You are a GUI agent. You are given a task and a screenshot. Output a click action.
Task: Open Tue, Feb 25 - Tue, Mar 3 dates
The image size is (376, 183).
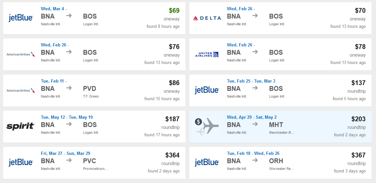tap(251, 81)
